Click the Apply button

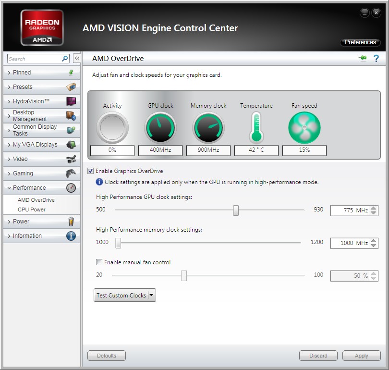pyautogui.click(x=362, y=356)
